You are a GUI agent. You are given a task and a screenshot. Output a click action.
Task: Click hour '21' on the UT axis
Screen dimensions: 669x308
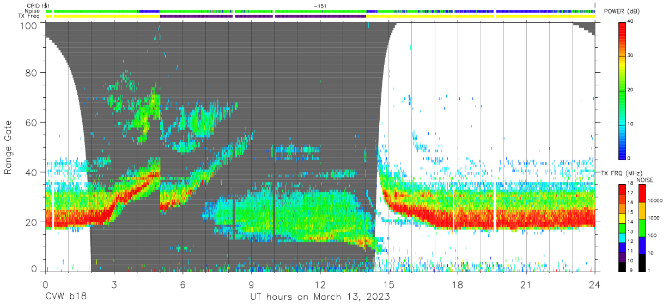(x=526, y=285)
